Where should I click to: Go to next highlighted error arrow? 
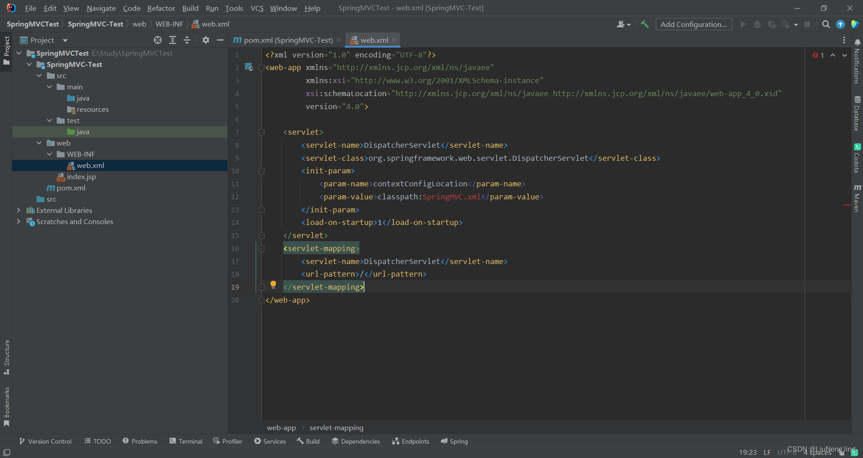[x=845, y=55]
